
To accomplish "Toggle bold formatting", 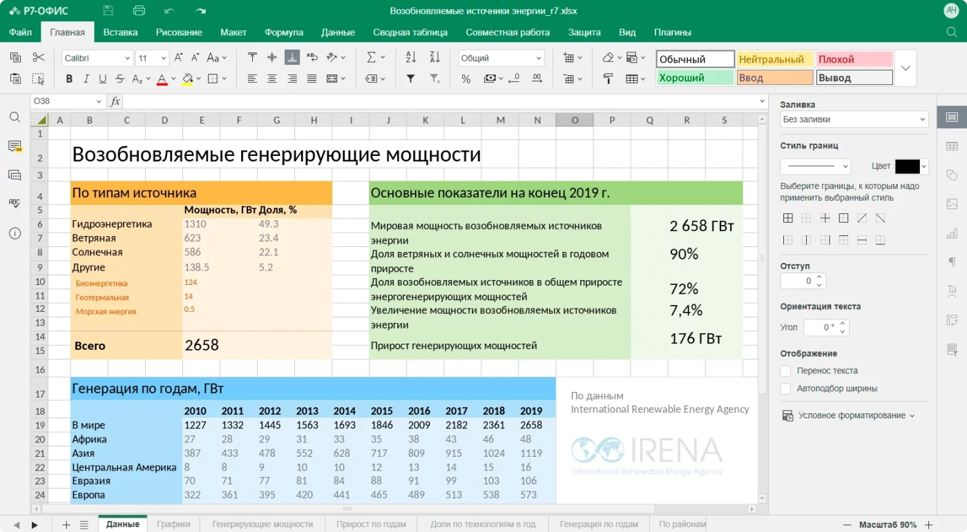I will click(x=68, y=79).
